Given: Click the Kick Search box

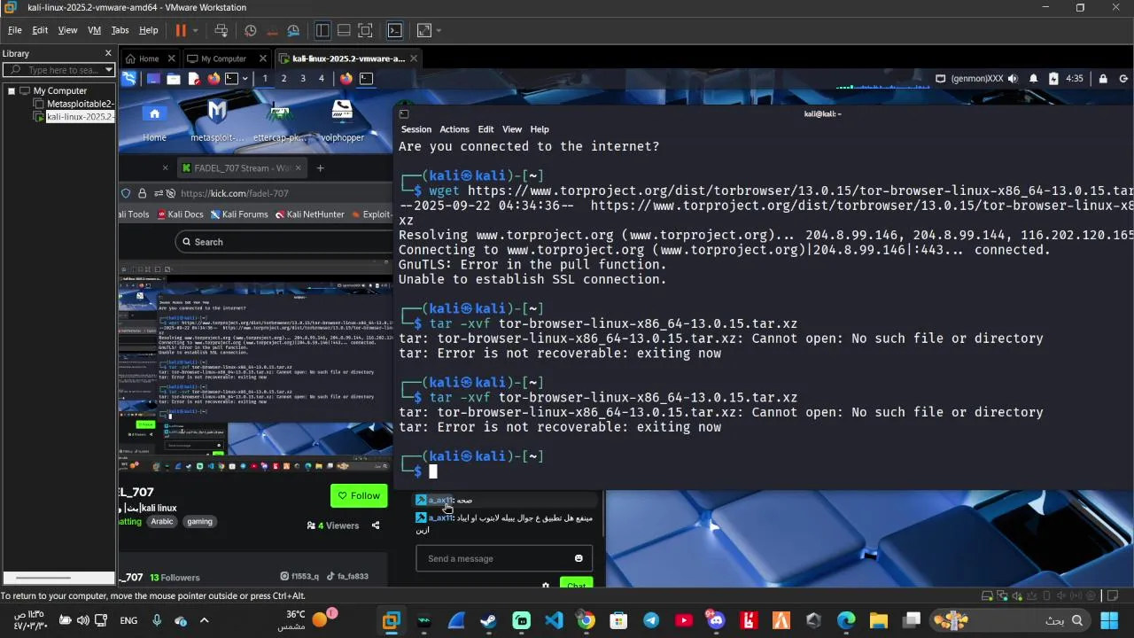Looking at the screenshot, I should point(284,242).
